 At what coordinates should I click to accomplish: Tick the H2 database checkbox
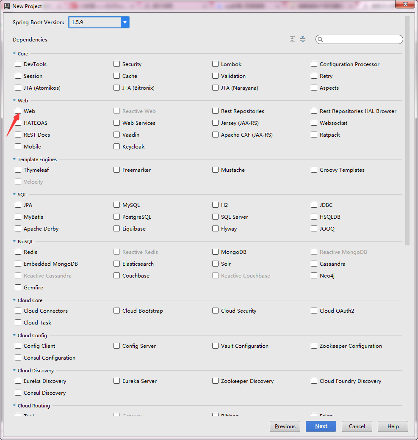(x=215, y=205)
